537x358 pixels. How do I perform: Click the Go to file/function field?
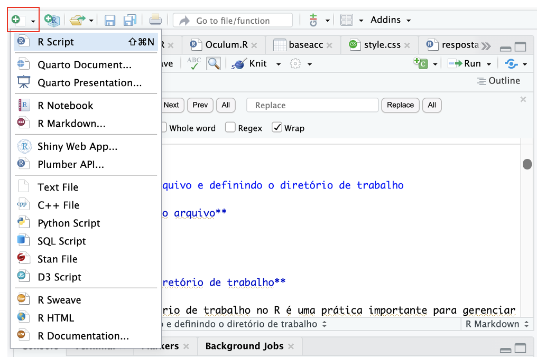[x=233, y=21]
